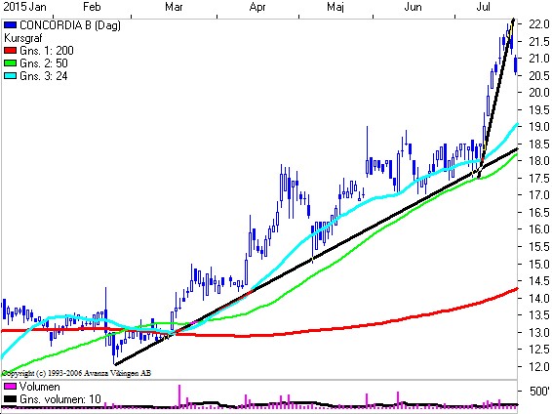552x414 pixels.
Task: Select the 'Gns. 2: 50' legend text
Action: (x=44, y=63)
